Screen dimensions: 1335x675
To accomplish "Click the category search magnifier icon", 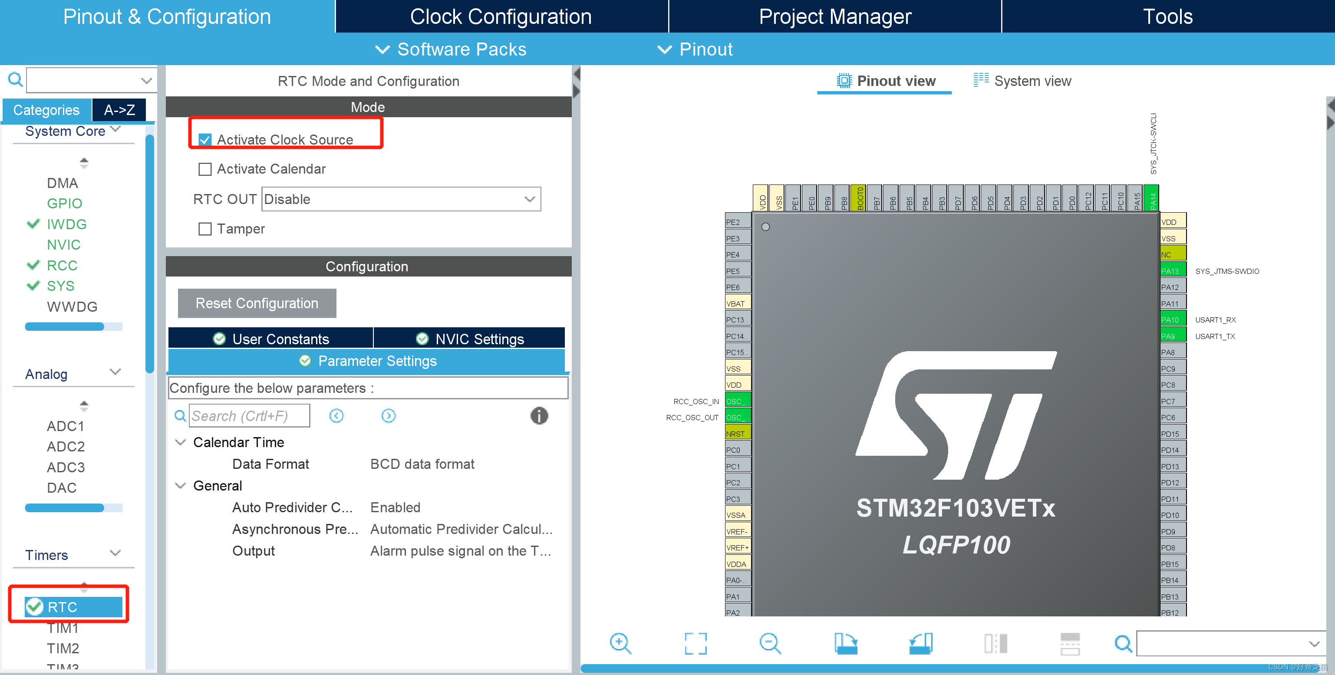I will tap(15, 80).
